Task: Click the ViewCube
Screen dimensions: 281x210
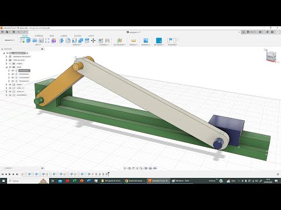Action: [x=272, y=57]
